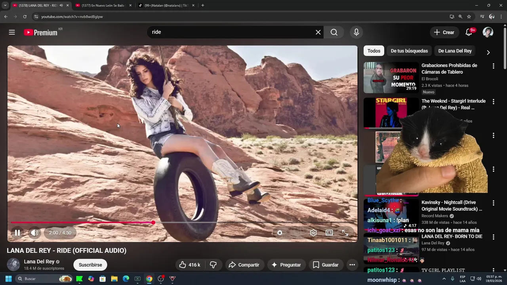Click the Suscribirse button
The height and width of the screenshot is (285, 507).
[x=90, y=265]
